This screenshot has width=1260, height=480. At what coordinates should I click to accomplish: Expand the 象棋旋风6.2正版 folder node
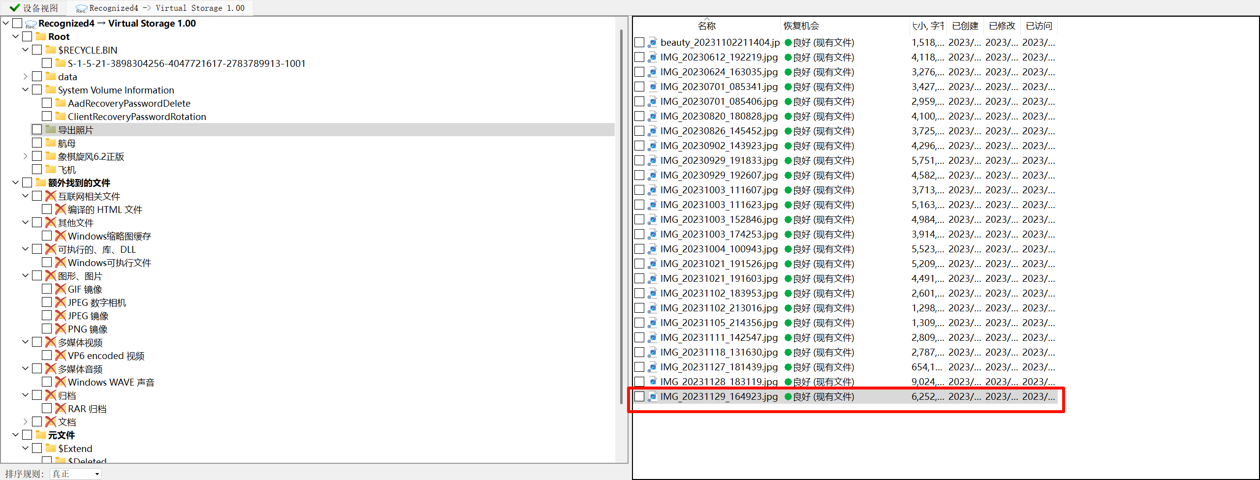(x=26, y=156)
